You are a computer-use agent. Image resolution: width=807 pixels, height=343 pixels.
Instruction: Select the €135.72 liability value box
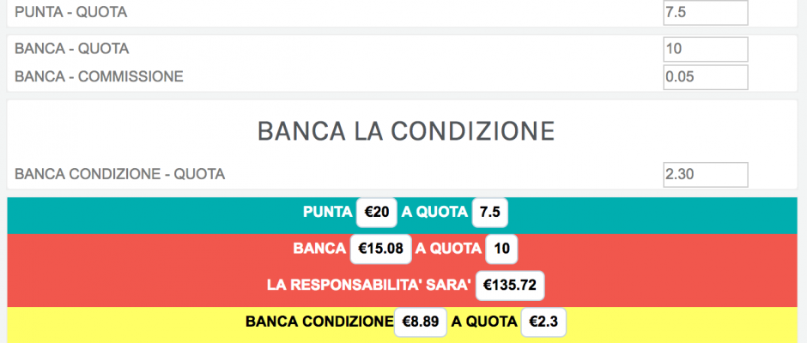[x=511, y=286]
